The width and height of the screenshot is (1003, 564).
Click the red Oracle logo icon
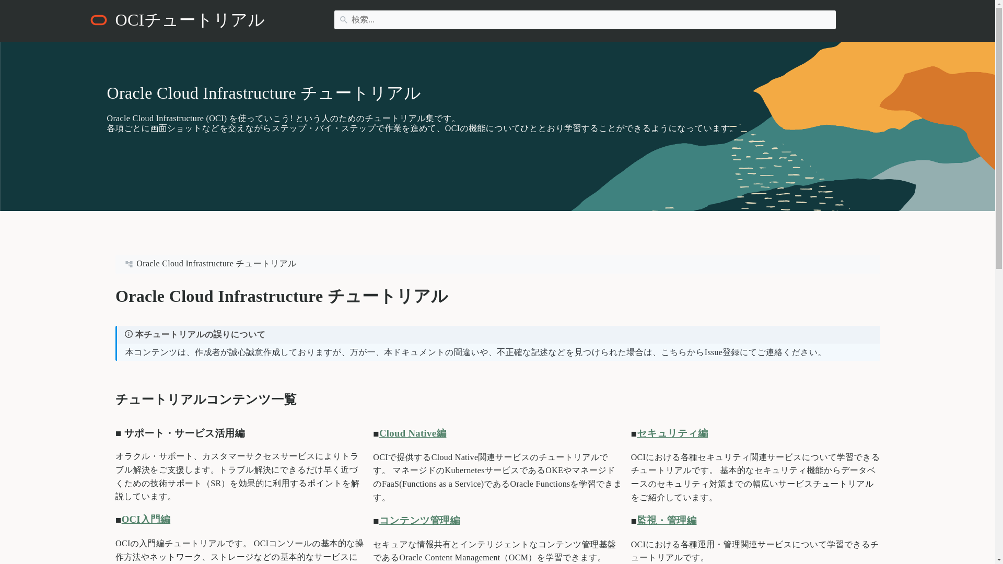(x=98, y=20)
